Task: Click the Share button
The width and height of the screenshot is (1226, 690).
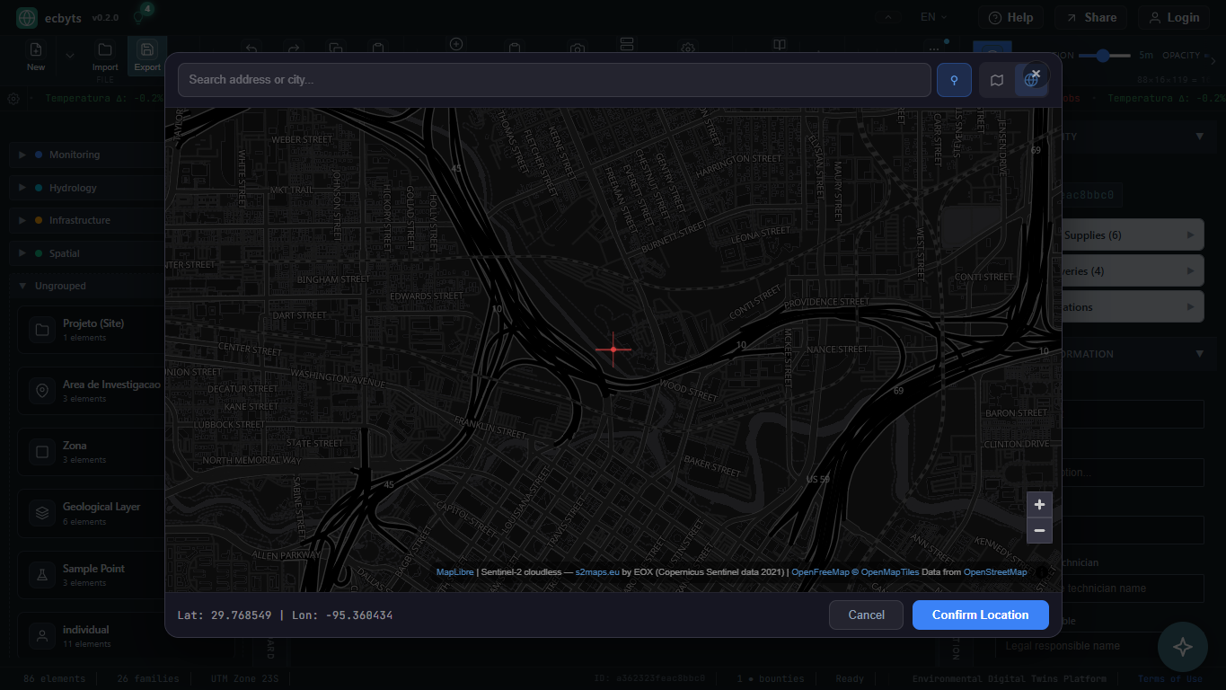Action: pyautogui.click(x=1091, y=17)
